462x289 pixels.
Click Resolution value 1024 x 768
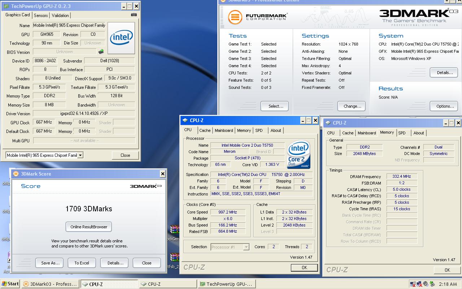pos(348,44)
